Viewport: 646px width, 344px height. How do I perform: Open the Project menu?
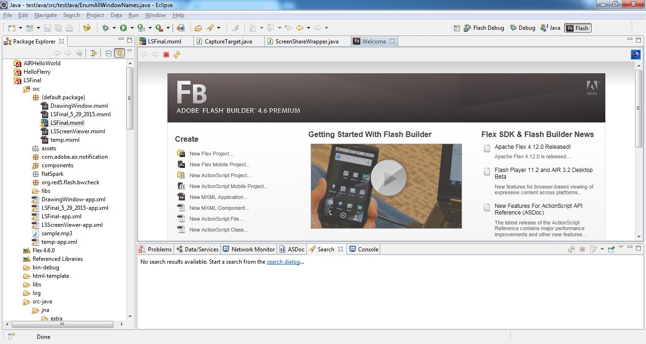(95, 15)
